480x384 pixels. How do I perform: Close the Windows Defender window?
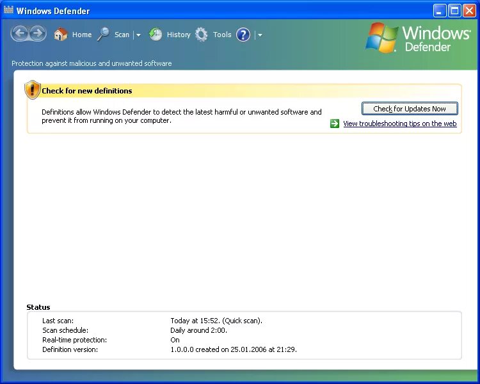tap(469, 11)
